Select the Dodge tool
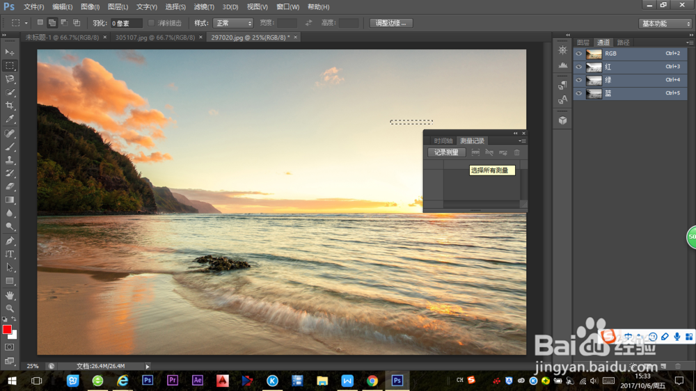Image resolution: width=696 pixels, height=391 pixels. coord(9,226)
